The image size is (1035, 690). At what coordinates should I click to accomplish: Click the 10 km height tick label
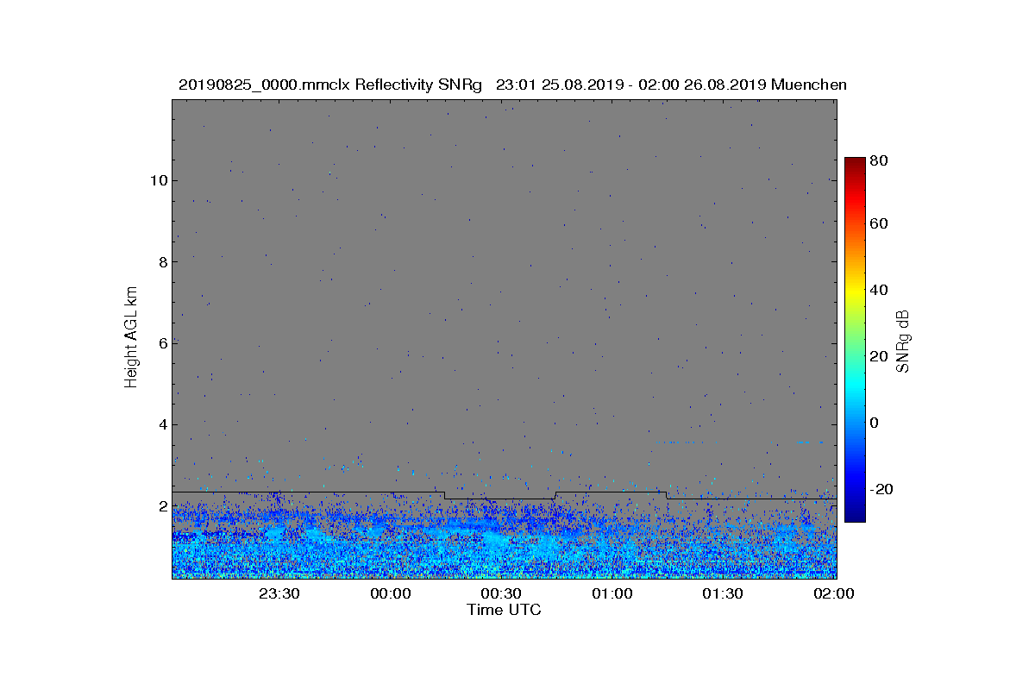coord(158,180)
